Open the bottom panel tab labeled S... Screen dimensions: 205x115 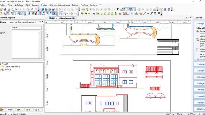click(x=29, y=110)
